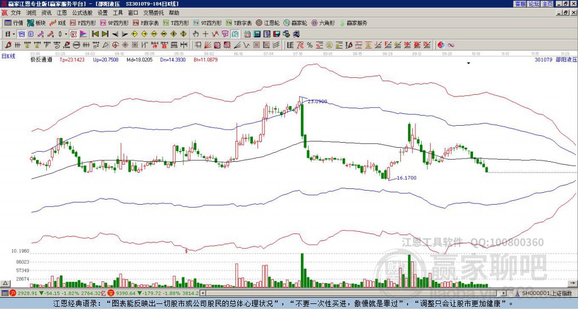Jump to first bar with green skip-back icon
Image resolution: width=578 pixels, height=309 pixels.
tap(95, 34)
